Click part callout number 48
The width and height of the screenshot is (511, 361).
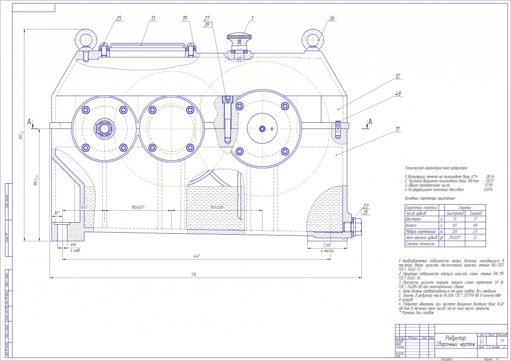point(398,93)
